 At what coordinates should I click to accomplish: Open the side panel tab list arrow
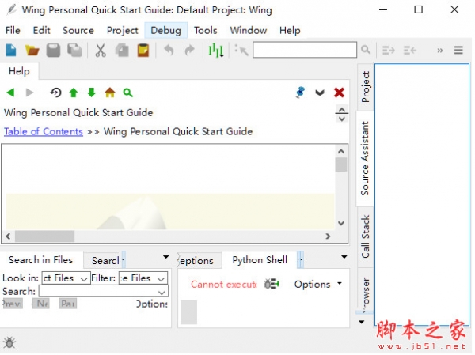(362, 322)
